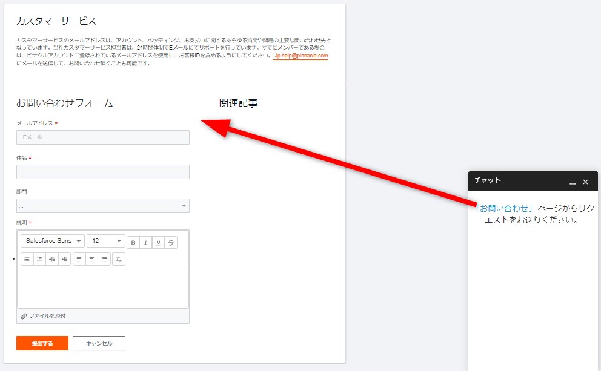The height and width of the screenshot is (371, 601).
Task: Apply underline formatting in the editor
Action: (158, 242)
